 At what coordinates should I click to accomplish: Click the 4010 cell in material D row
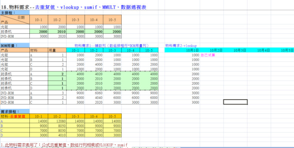(x=57, y=135)
